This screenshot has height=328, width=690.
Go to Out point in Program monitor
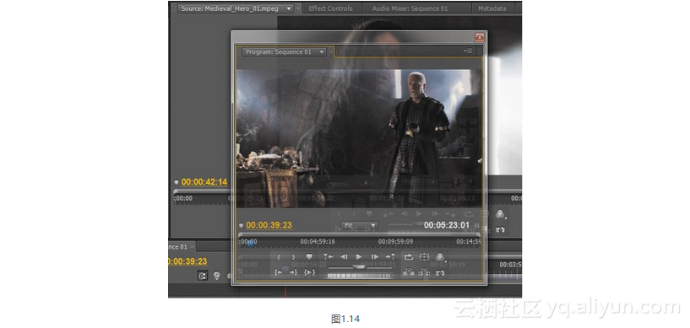click(x=294, y=272)
